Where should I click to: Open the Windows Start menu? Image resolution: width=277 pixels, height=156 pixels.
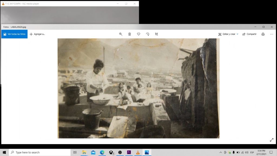click(4, 152)
